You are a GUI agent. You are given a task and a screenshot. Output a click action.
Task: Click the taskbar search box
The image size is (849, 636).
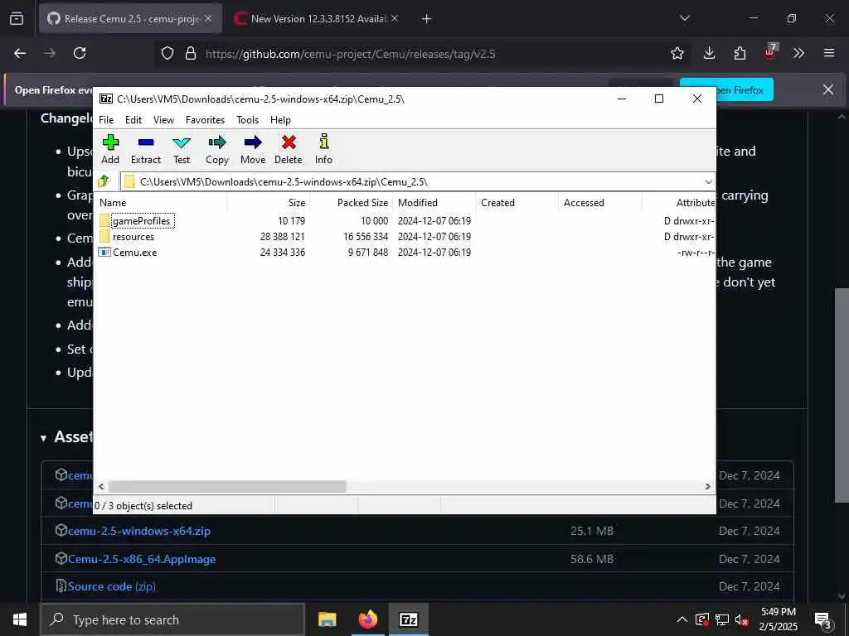point(172,619)
